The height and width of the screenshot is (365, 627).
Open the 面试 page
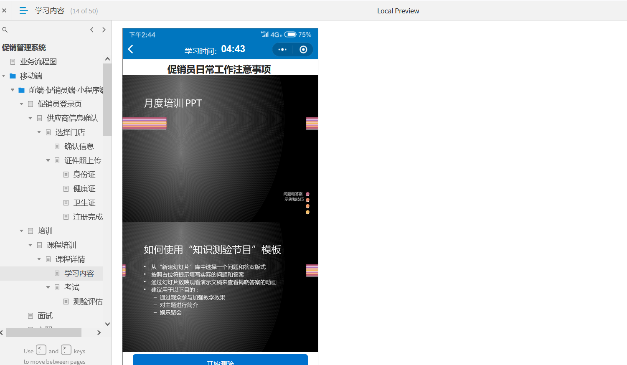[x=45, y=316]
